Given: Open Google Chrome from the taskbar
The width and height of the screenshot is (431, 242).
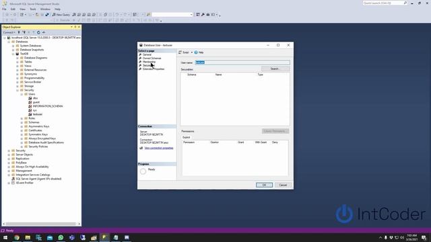Looking at the screenshot, I should point(17,237).
